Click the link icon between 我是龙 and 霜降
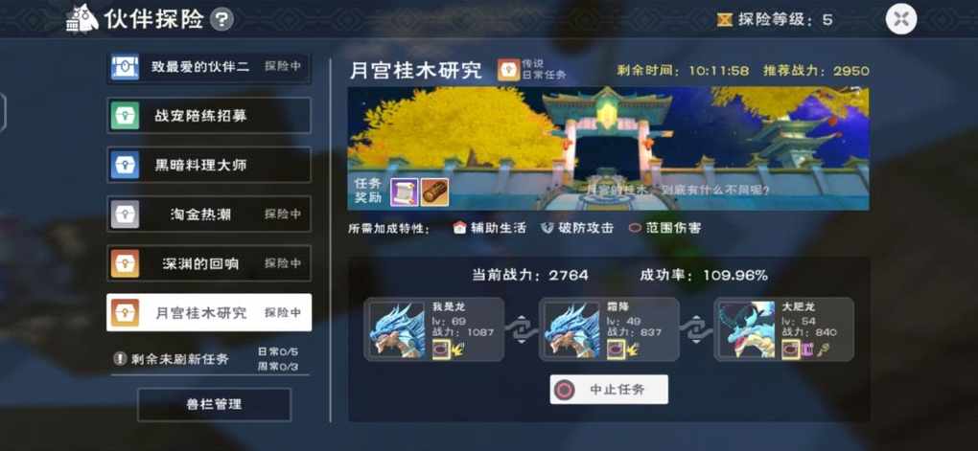The width and height of the screenshot is (978, 451). coord(522,329)
